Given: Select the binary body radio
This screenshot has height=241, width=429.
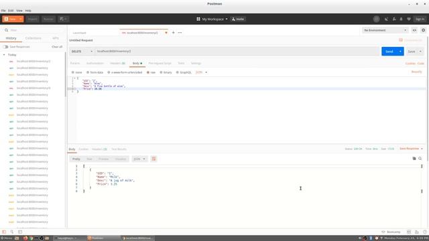Looking at the screenshot, I should pos(161,72).
